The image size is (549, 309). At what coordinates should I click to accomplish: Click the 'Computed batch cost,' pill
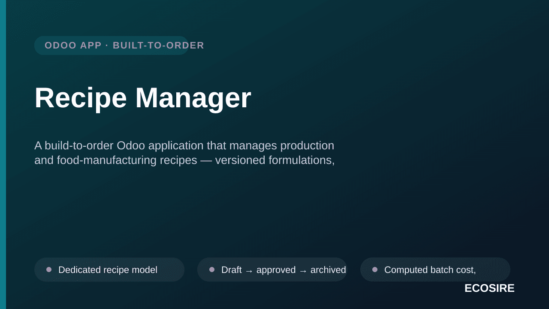[x=435, y=270]
